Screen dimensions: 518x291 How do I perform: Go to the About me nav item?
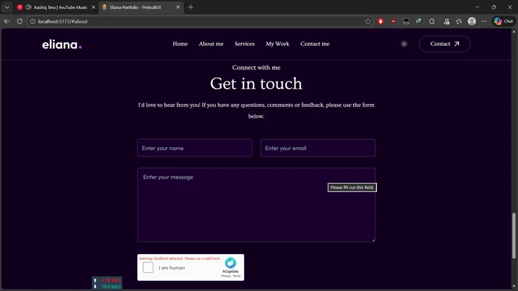[211, 44]
